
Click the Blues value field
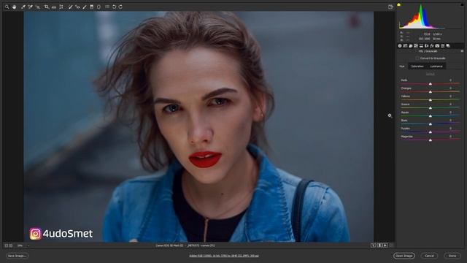coord(451,120)
